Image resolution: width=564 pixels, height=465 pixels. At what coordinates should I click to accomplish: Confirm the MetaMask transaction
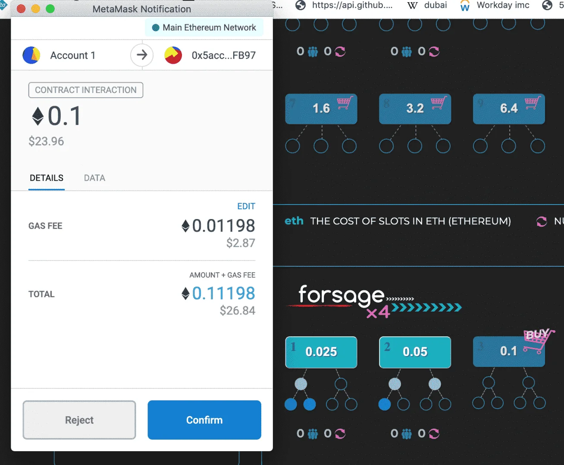pos(204,420)
